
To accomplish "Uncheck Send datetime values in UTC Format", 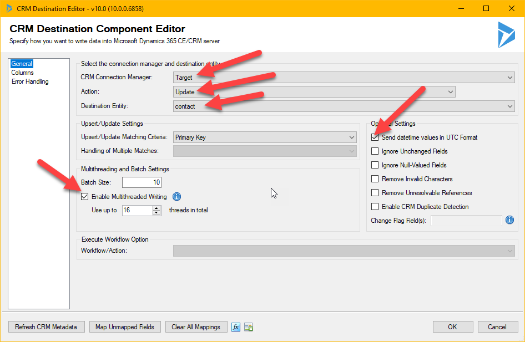I will tap(375, 137).
